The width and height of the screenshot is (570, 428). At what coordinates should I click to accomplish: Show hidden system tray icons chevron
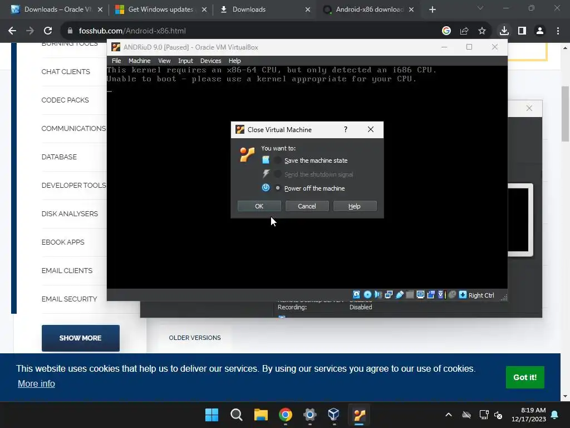click(x=449, y=415)
